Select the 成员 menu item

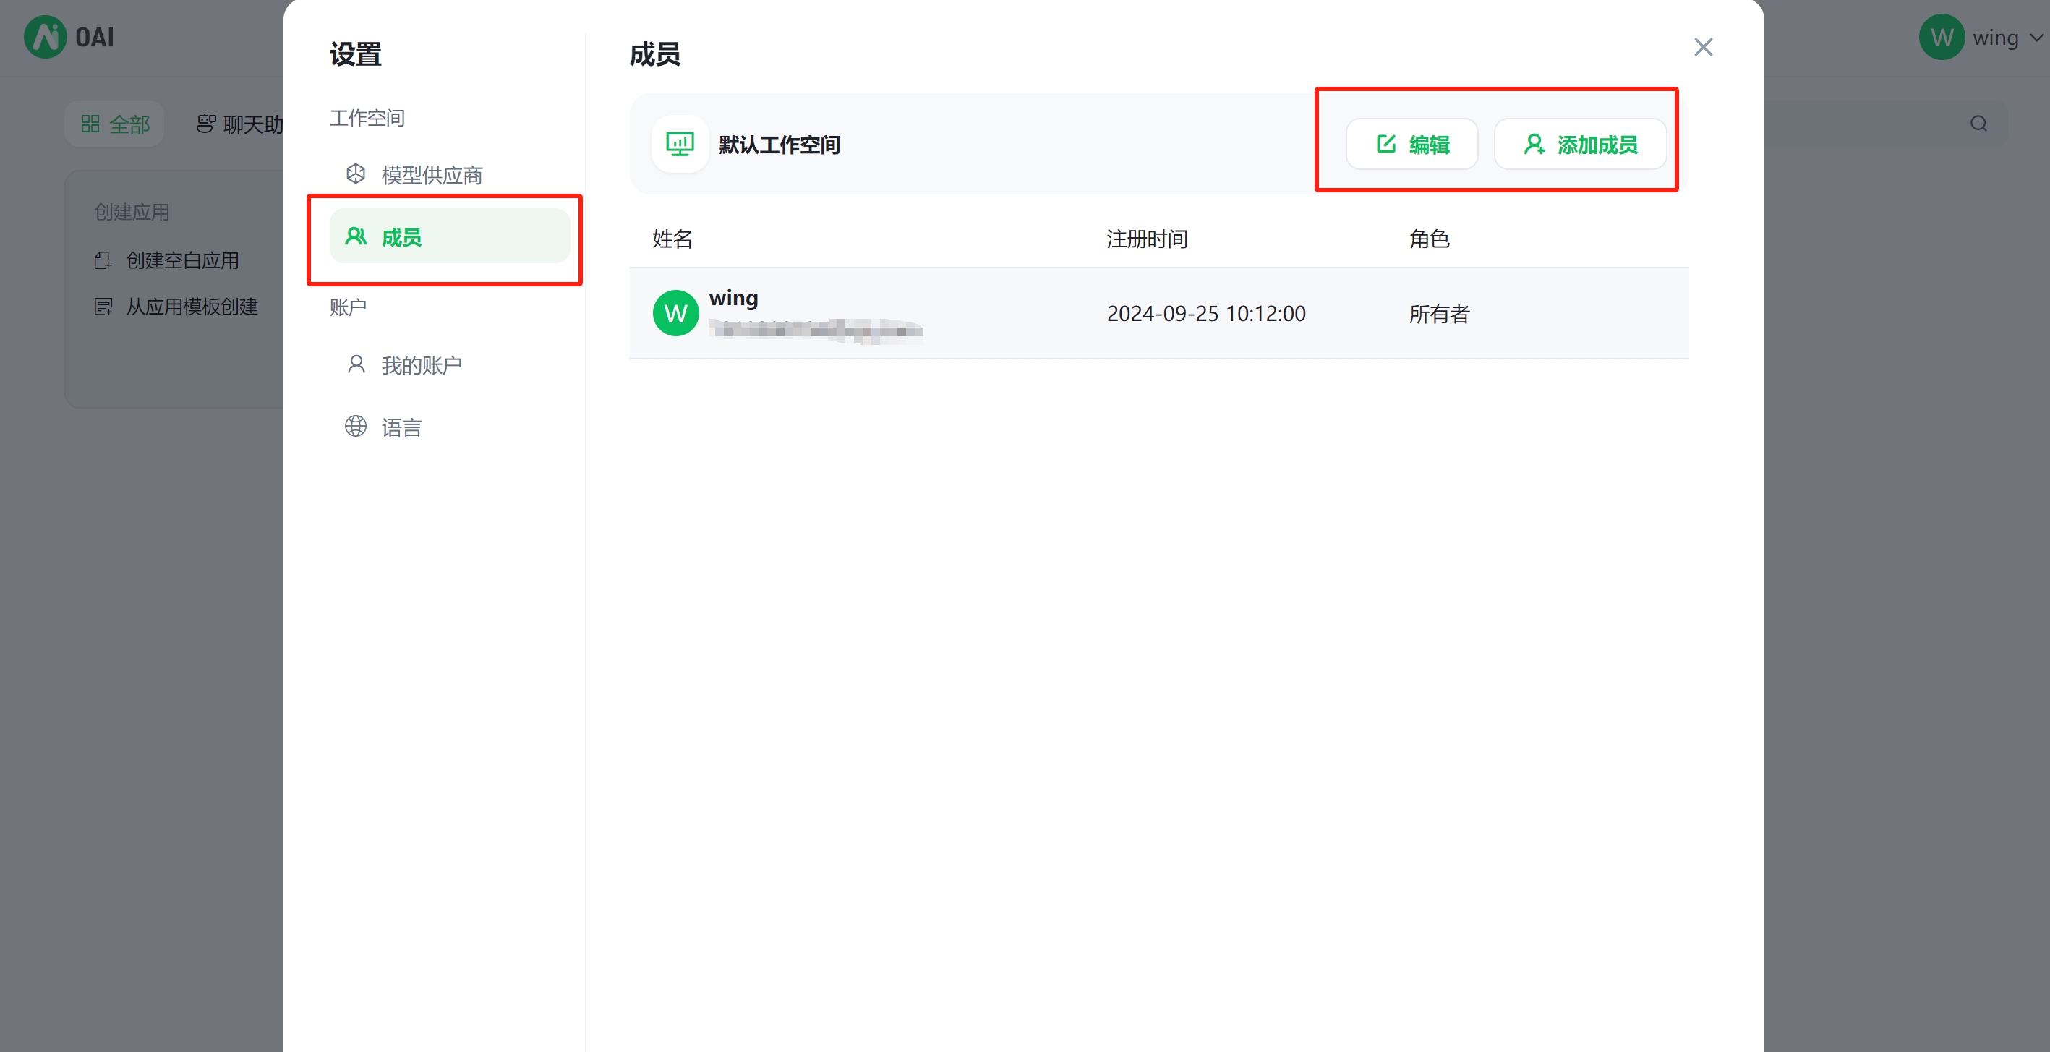[x=450, y=236]
